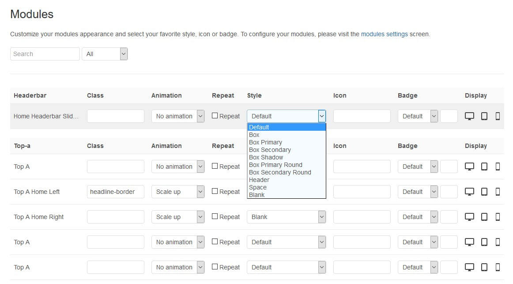Toggle desktop display icon for Top A Home Left
Viewport: 513px width, 284px height.
click(469, 192)
